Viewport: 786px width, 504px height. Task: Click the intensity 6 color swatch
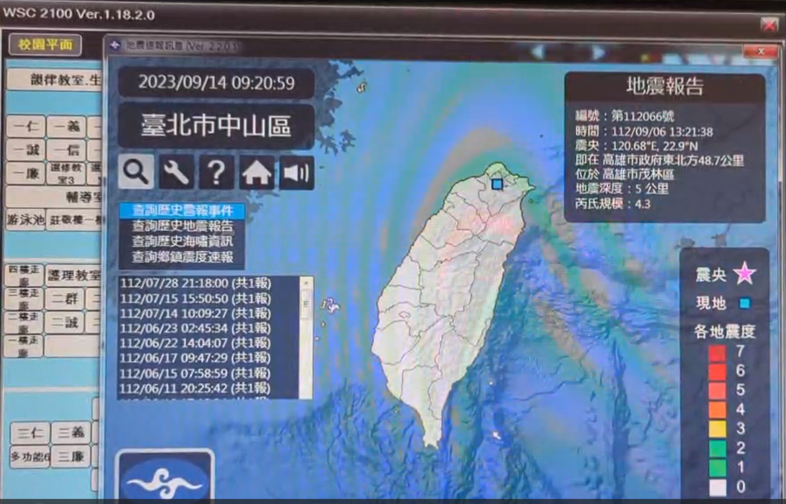point(718,371)
